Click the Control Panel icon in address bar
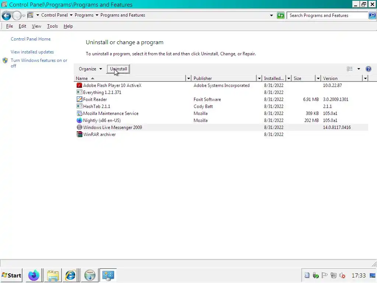Viewport: 377px width, 283px height. [x=30, y=15]
